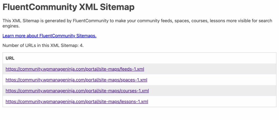Open the Learn more about FluentCommunity Sitemaps link
279x120 pixels.
point(50,36)
